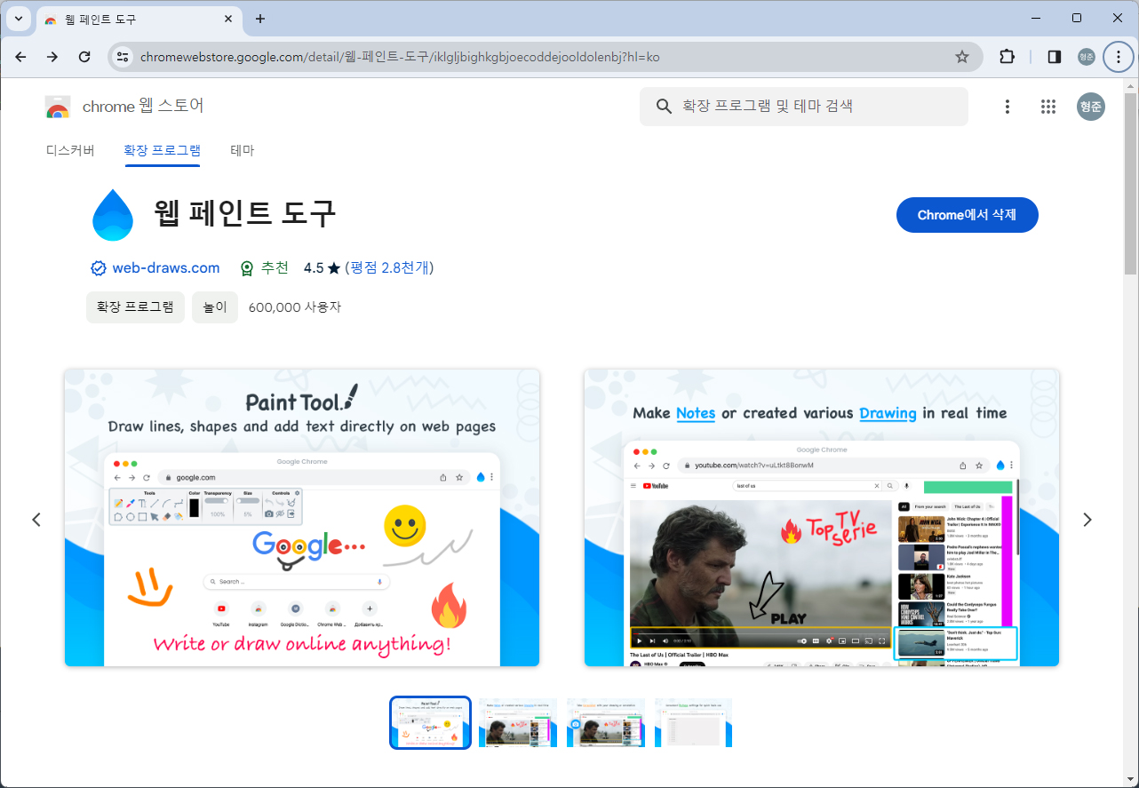Click the address bar URL
Screen dimensions: 1139x788
[x=400, y=57]
